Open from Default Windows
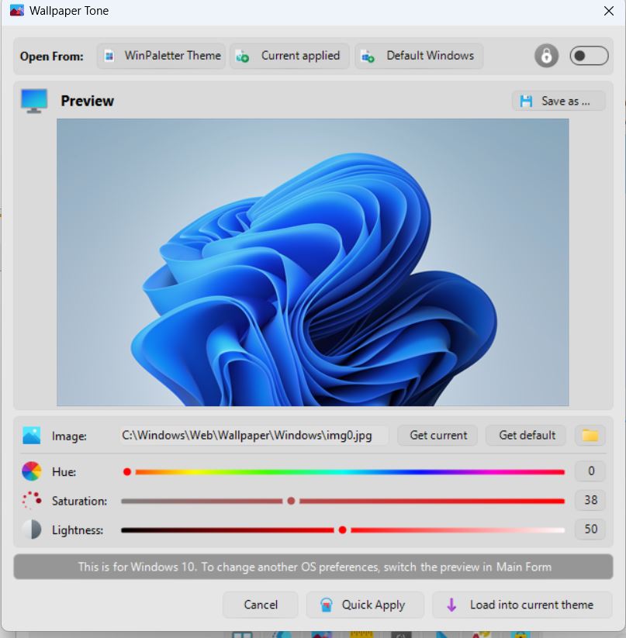The height and width of the screenshot is (638, 626). coord(419,56)
